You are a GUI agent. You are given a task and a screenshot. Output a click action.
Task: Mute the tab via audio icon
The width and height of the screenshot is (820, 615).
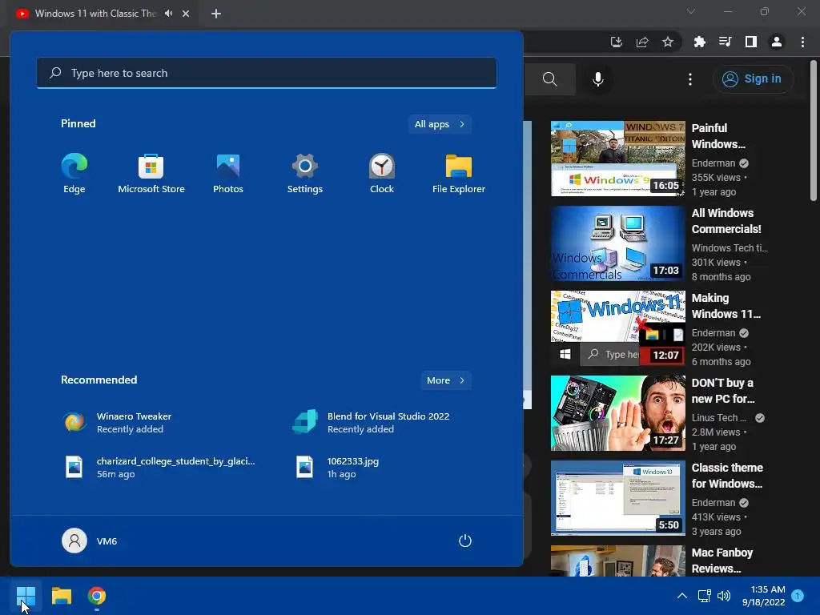coord(168,14)
